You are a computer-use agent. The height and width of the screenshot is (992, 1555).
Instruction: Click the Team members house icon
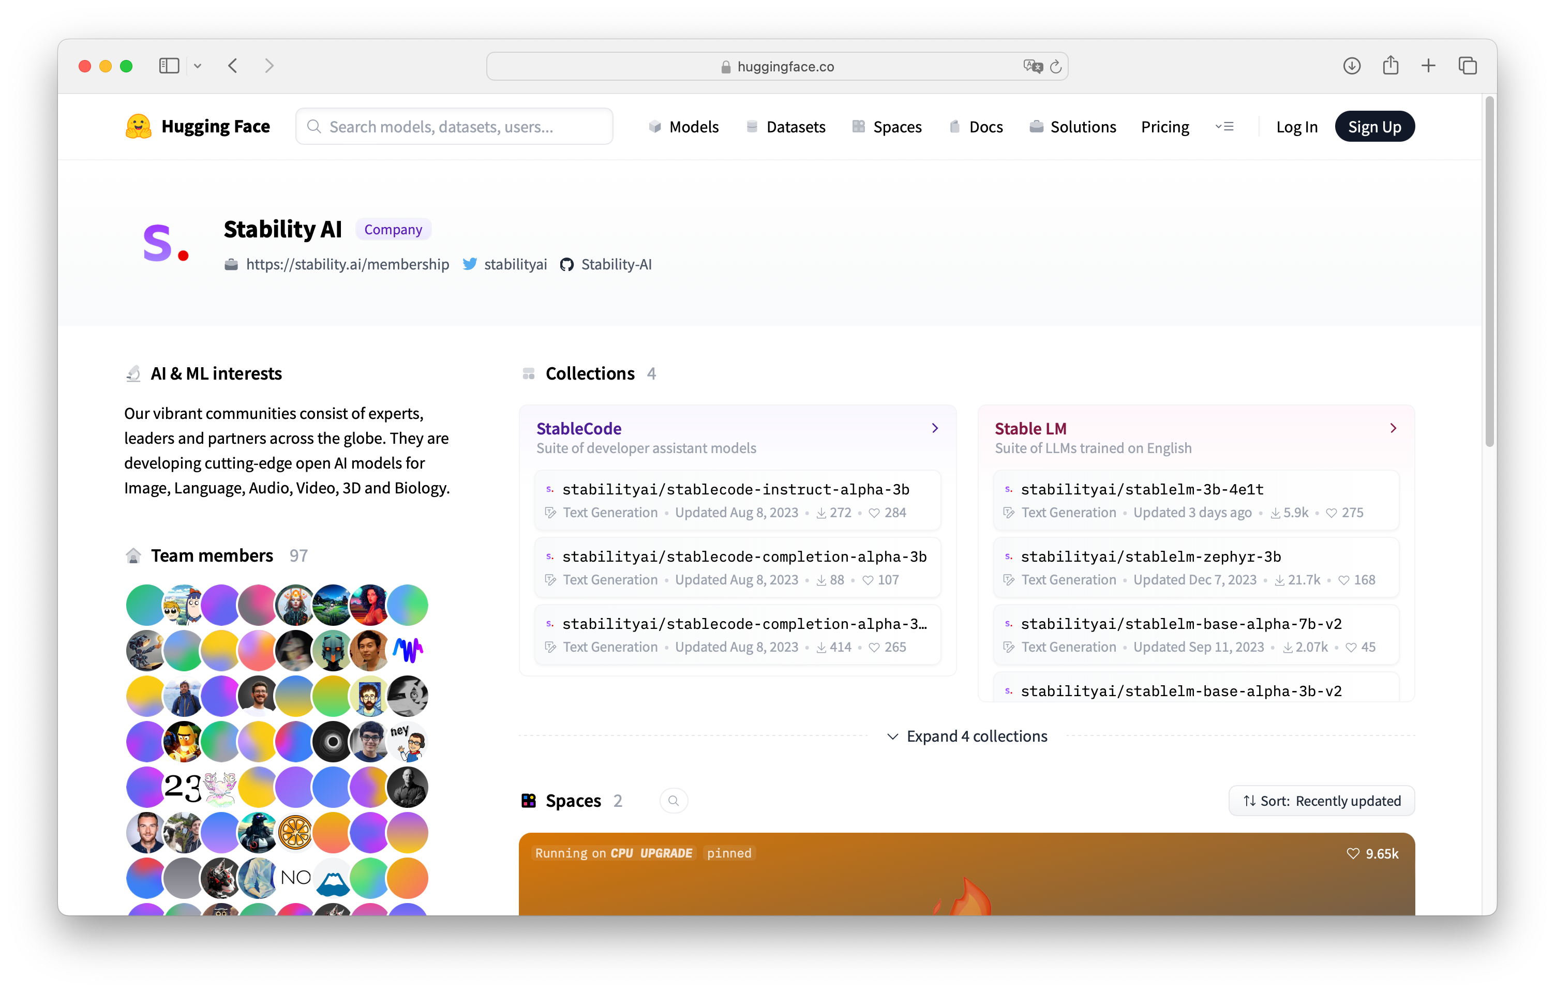133,555
